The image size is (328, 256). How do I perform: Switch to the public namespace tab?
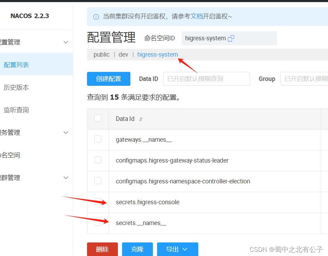(101, 54)
